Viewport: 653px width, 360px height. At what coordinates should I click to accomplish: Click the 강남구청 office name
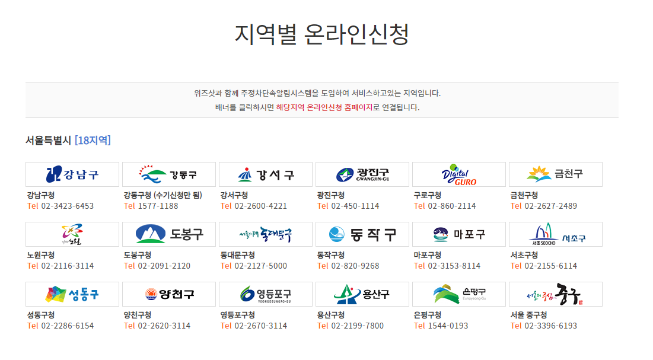tap(41, 195)
